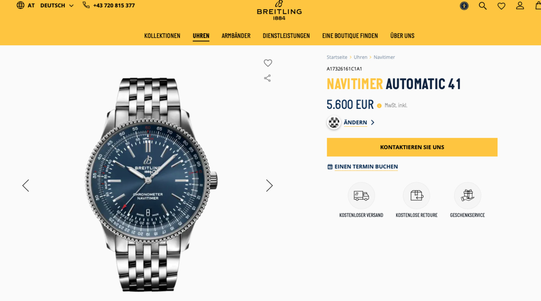This screenshot has height=301, width=541.
Task: Click the MwSt. inkl. info dot
Action: click(379, 106)
